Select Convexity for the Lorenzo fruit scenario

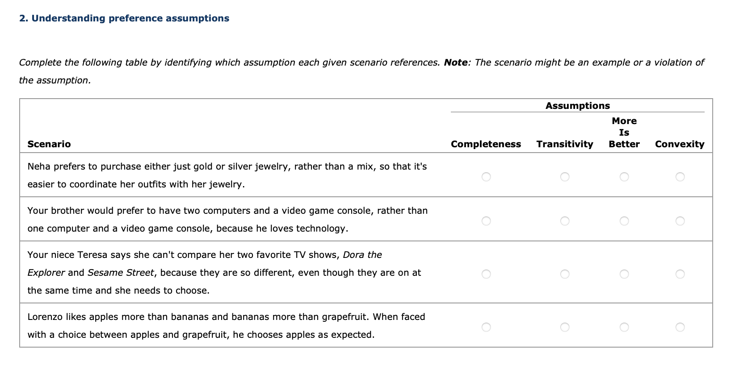point(680,327)
